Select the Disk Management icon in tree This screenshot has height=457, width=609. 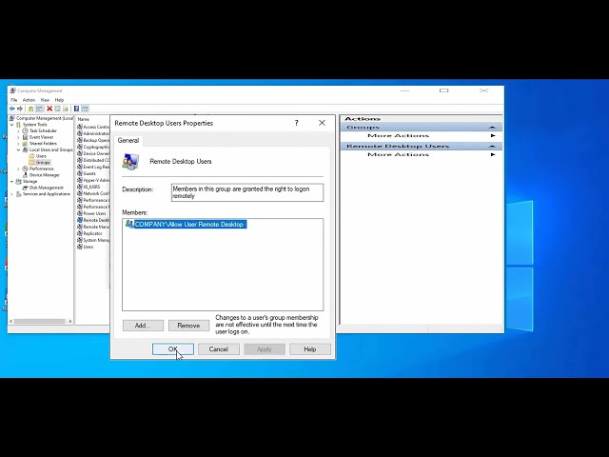[x=26, y=188]
